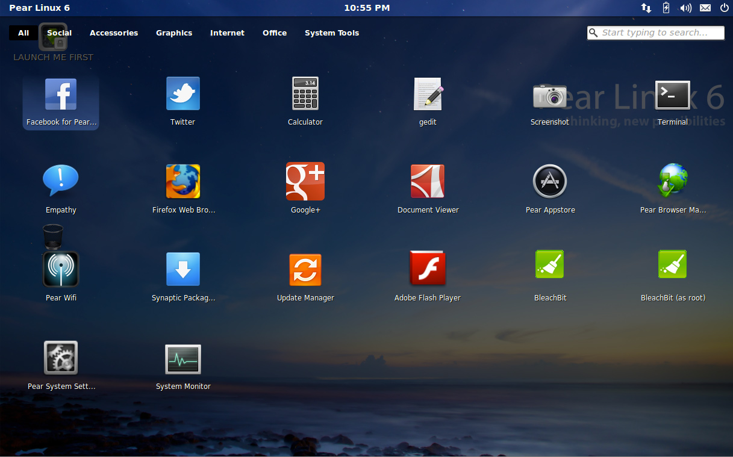Open gedit text editor
This screenshot has height=457, width=733.
428,101
